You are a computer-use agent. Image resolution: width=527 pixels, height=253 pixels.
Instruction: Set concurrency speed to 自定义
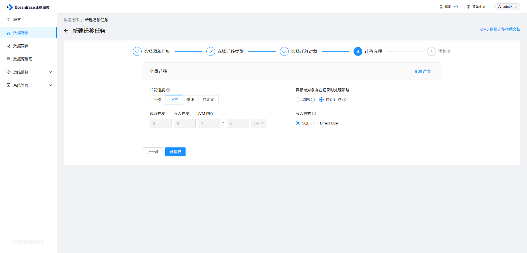[208, 100]
